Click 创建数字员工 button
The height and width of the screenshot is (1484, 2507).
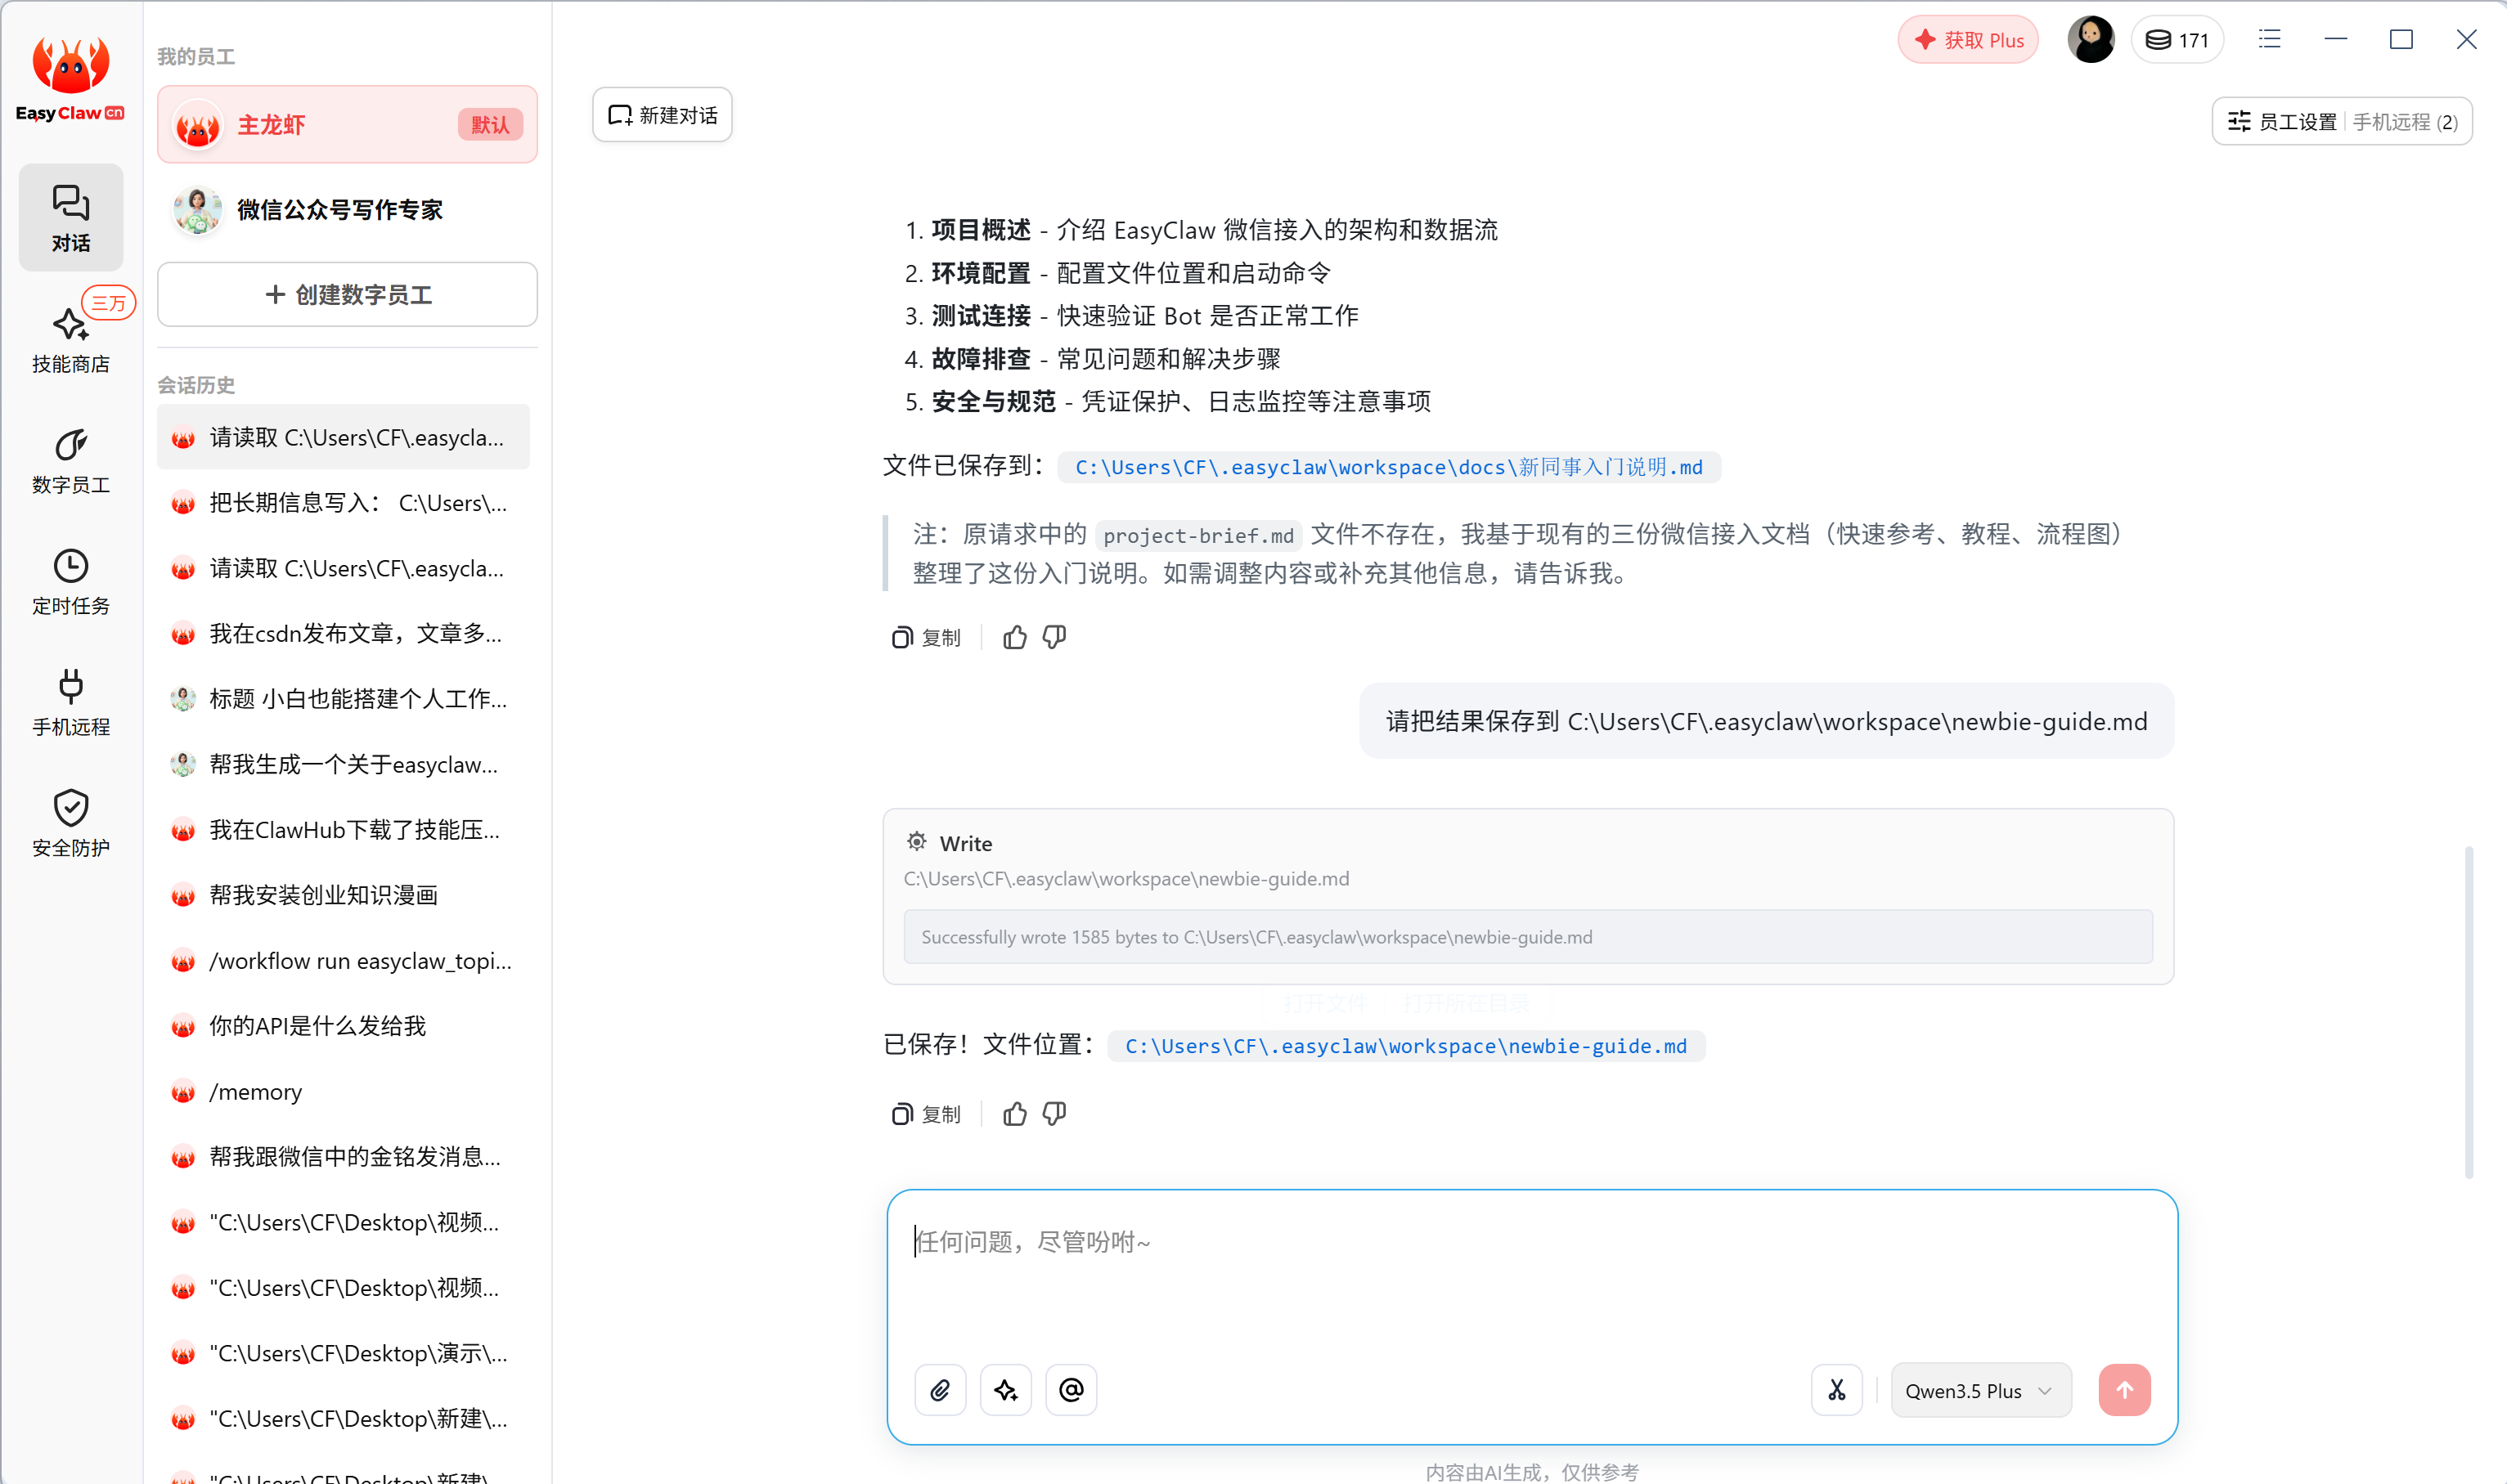point(347,295)
